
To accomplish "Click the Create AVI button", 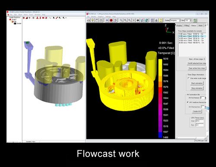I will (197, 111).
